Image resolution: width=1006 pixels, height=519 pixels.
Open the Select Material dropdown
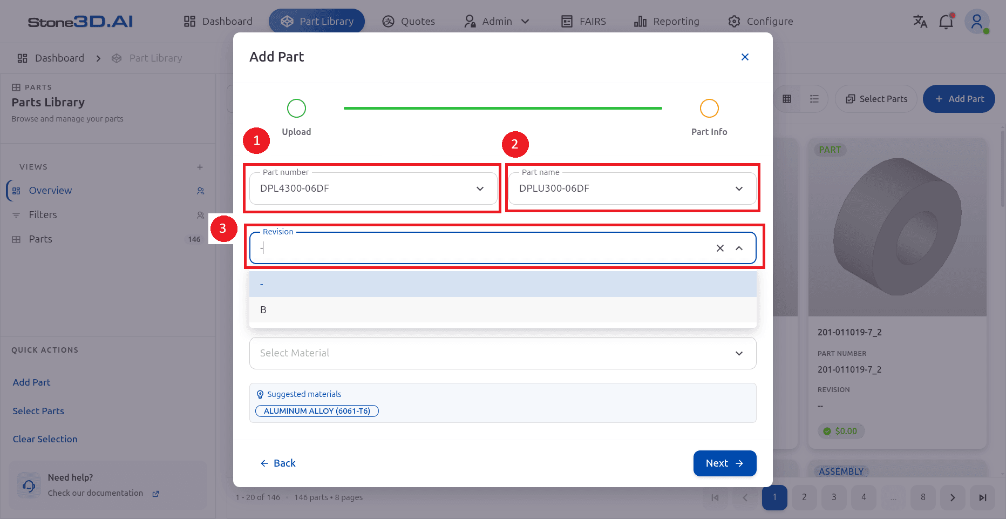502,353
